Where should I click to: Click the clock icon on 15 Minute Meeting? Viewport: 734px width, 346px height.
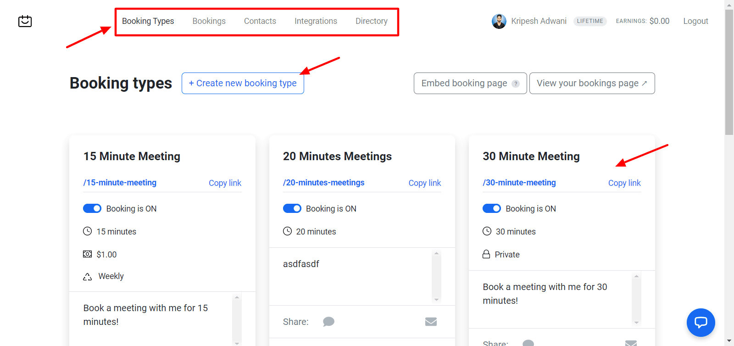[x=87, y=231]
